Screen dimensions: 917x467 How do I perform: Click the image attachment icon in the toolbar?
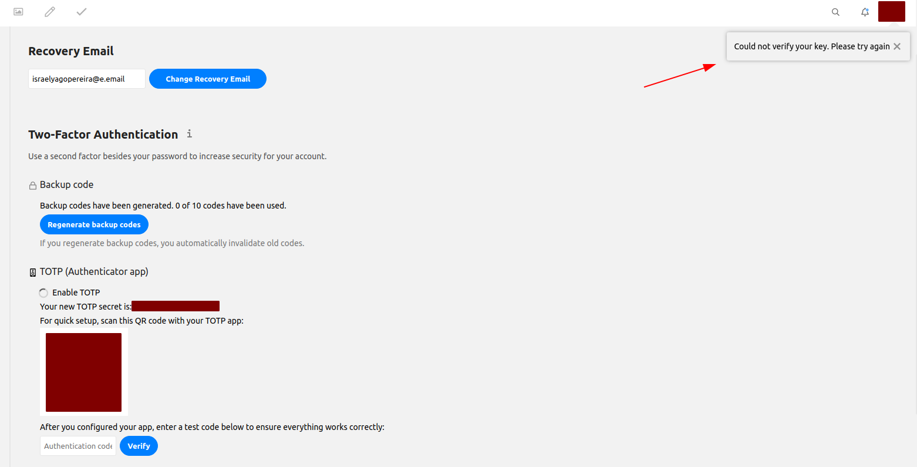18,11
